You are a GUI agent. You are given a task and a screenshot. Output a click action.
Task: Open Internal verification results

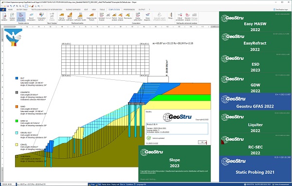80,17
